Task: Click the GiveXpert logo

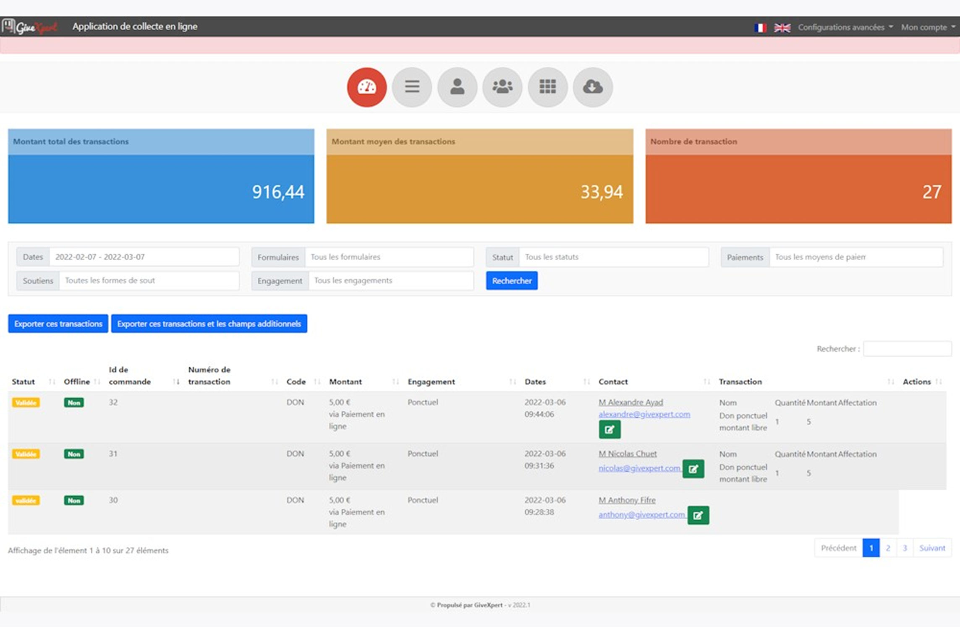Action: click(x=29, y=27)
